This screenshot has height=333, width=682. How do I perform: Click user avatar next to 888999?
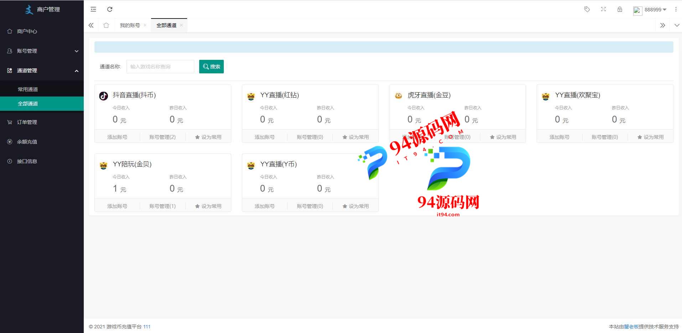pos(637,10)
